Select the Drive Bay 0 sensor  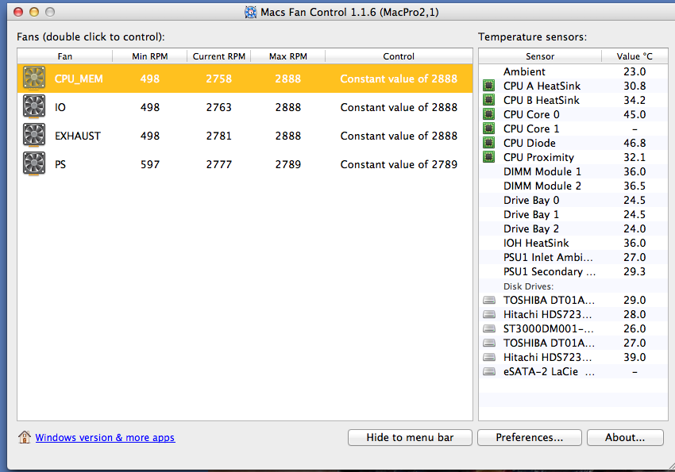573,200
